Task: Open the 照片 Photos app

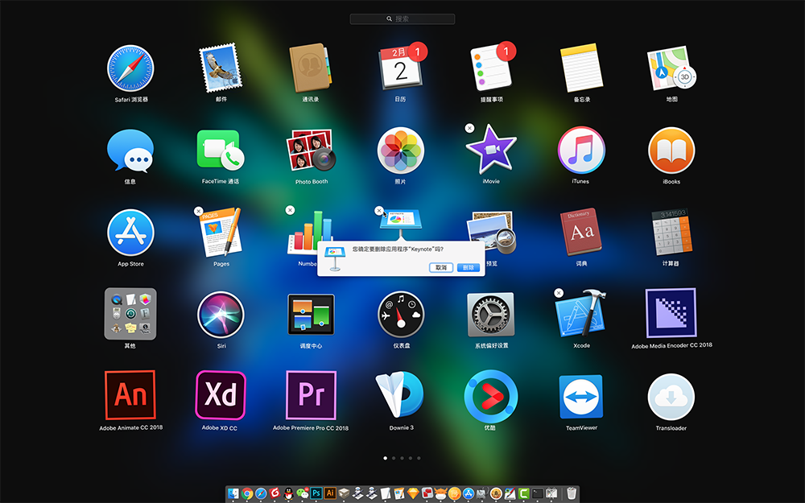Action: (400, 150)
